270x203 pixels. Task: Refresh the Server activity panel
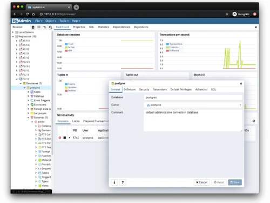click(254, 121)
